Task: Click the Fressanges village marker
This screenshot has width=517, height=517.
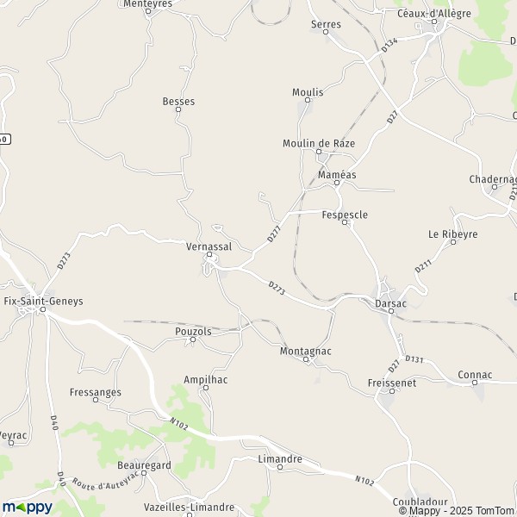Action: [x=96, y=400]
